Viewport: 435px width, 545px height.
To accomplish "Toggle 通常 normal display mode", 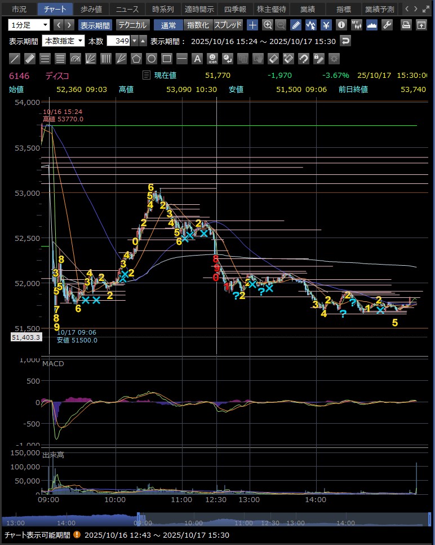I will 168,25.
